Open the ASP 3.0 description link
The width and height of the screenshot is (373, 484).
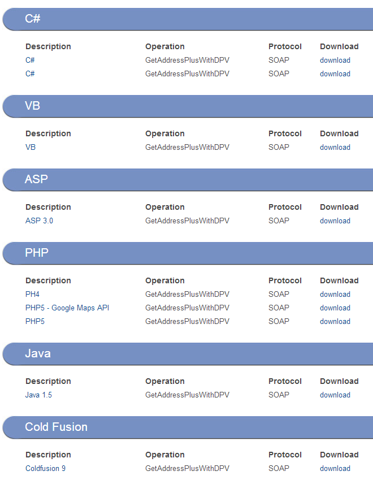[39, 221]
